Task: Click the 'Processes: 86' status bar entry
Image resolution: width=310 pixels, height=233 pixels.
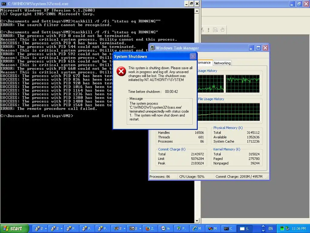Action: [x=160, y=177]
